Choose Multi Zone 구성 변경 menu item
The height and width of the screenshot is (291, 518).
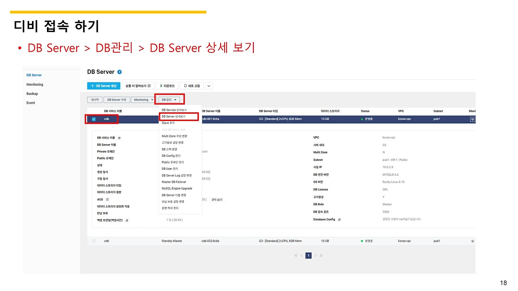pyautogui.click(x=174, y=136)
